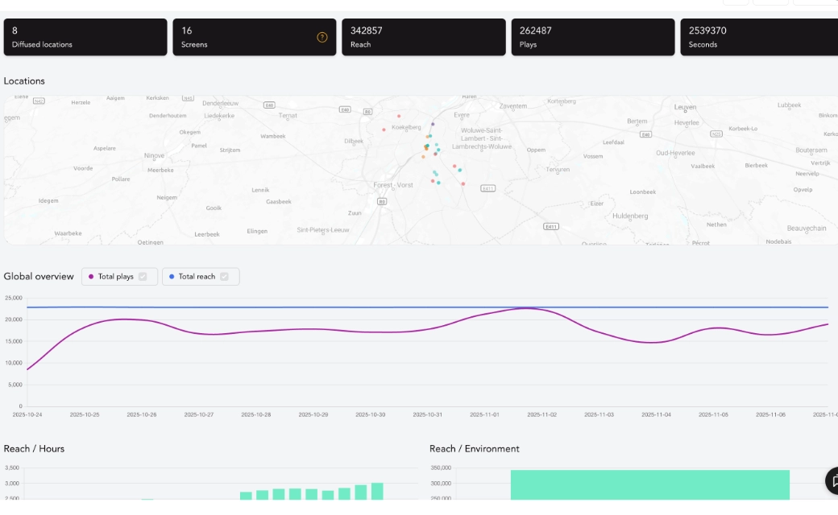Select the Plays stat card
The width and height of the screenshot is (838, 515).
592,37
